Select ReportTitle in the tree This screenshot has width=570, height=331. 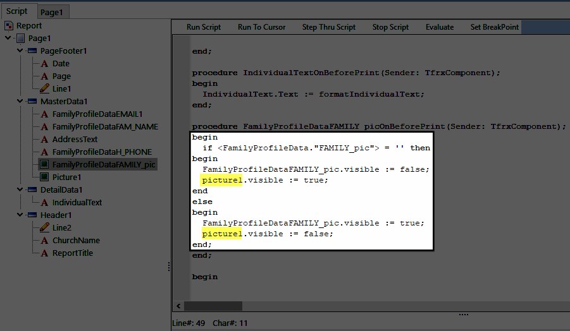coord(73,253)
